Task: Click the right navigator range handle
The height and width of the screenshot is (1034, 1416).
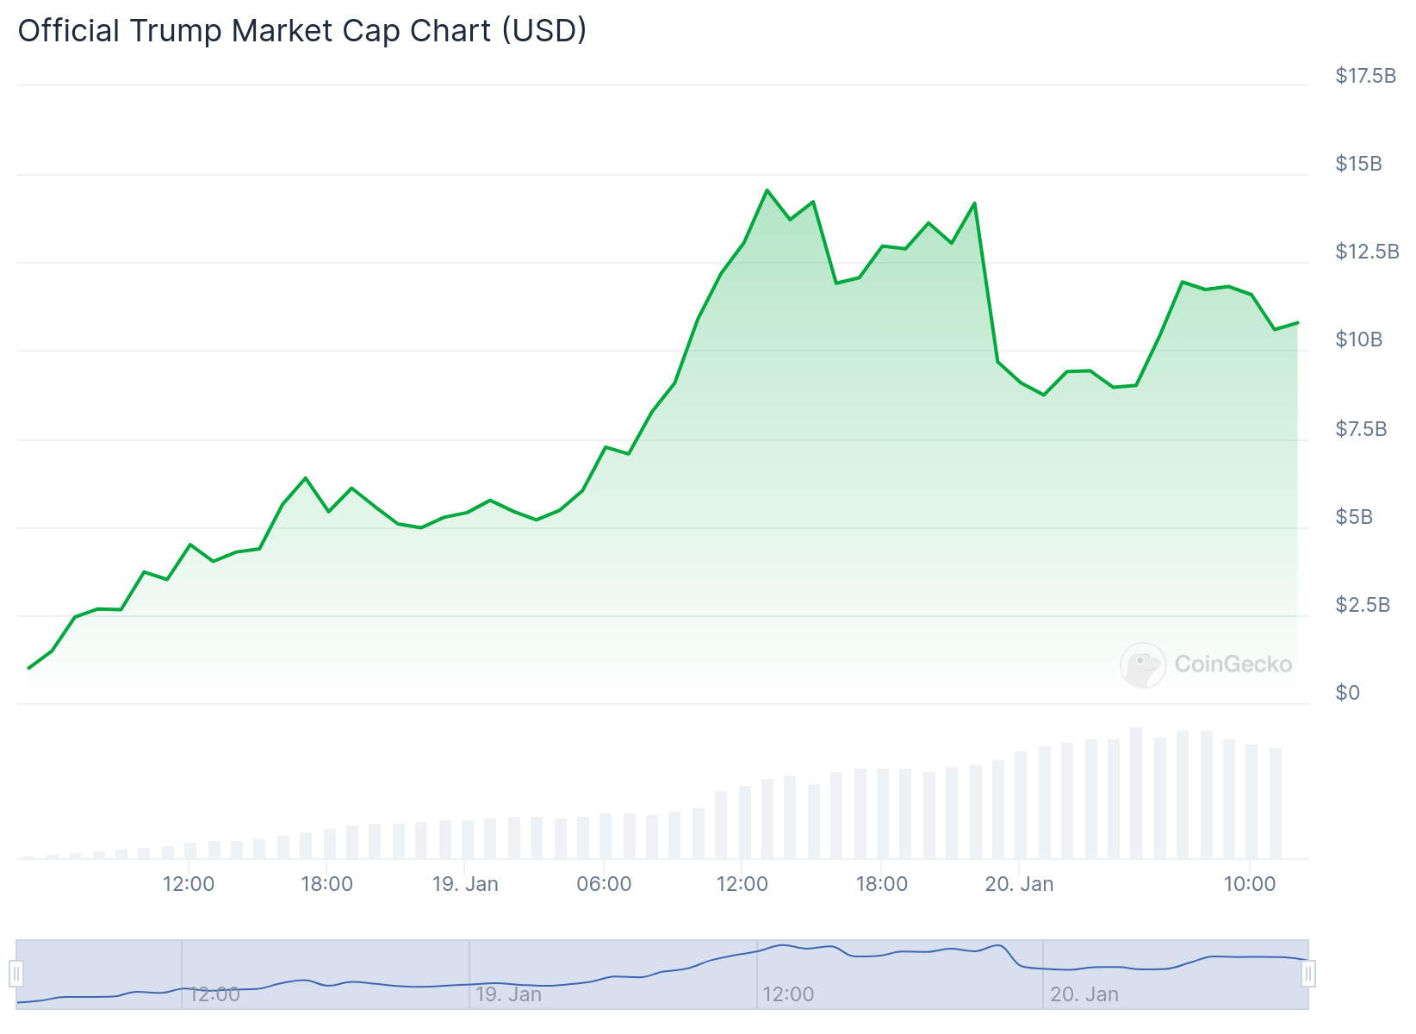Action: pyautogui.click(x=1308, y=975)
